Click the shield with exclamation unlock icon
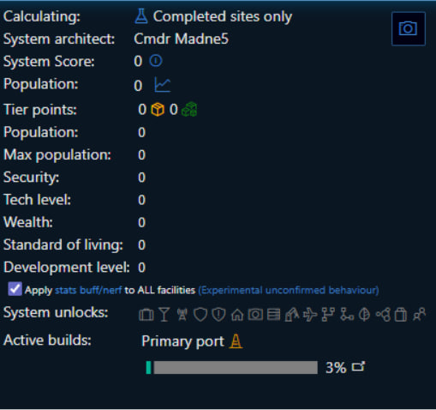This screenshot has width=436, height=410. tap(218, 315)
